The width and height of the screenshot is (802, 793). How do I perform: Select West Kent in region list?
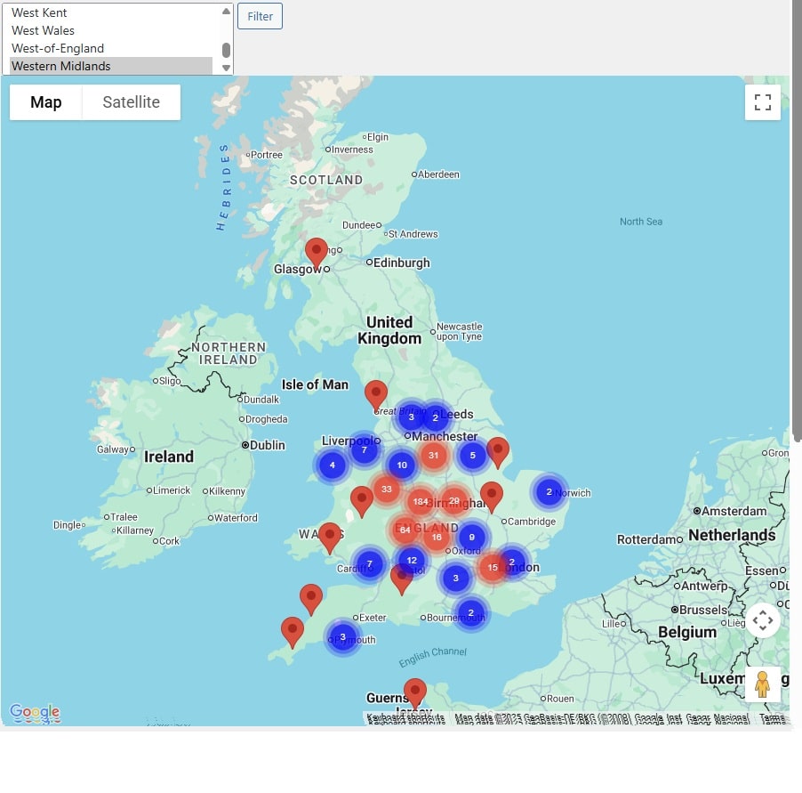[39, 13]
